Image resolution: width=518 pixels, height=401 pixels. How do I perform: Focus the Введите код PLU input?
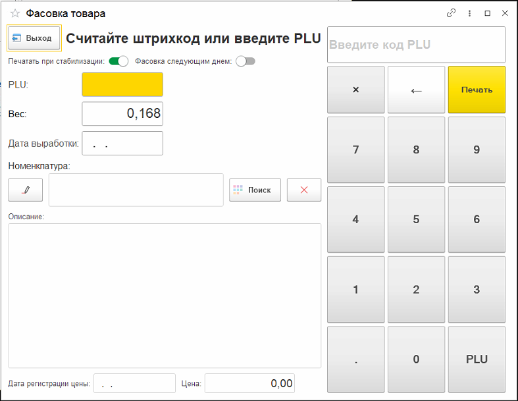coord(416,45)
